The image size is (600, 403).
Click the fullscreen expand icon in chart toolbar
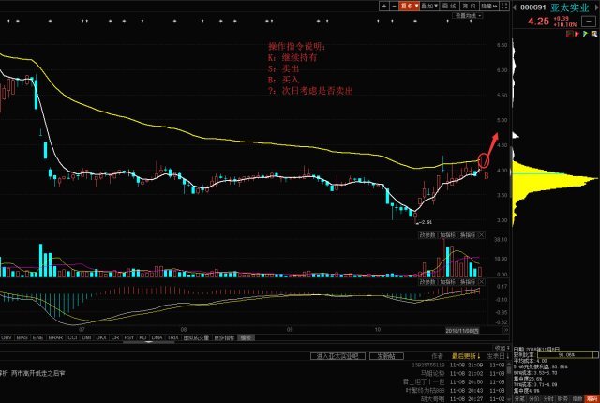[x=504, y=6]
